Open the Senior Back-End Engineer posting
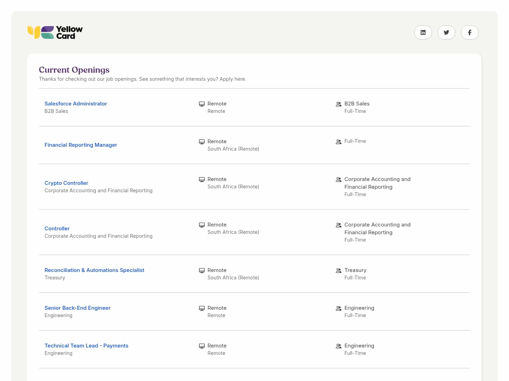Viewport: 509px width, 381px height. (x=77, y=308)
